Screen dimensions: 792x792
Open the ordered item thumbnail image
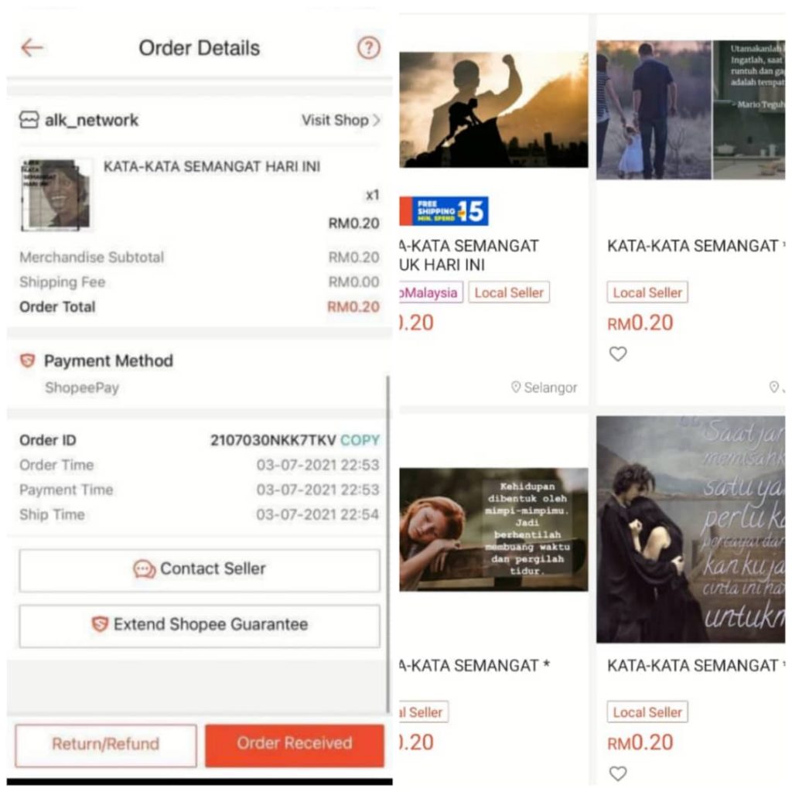tap(55, 194)
